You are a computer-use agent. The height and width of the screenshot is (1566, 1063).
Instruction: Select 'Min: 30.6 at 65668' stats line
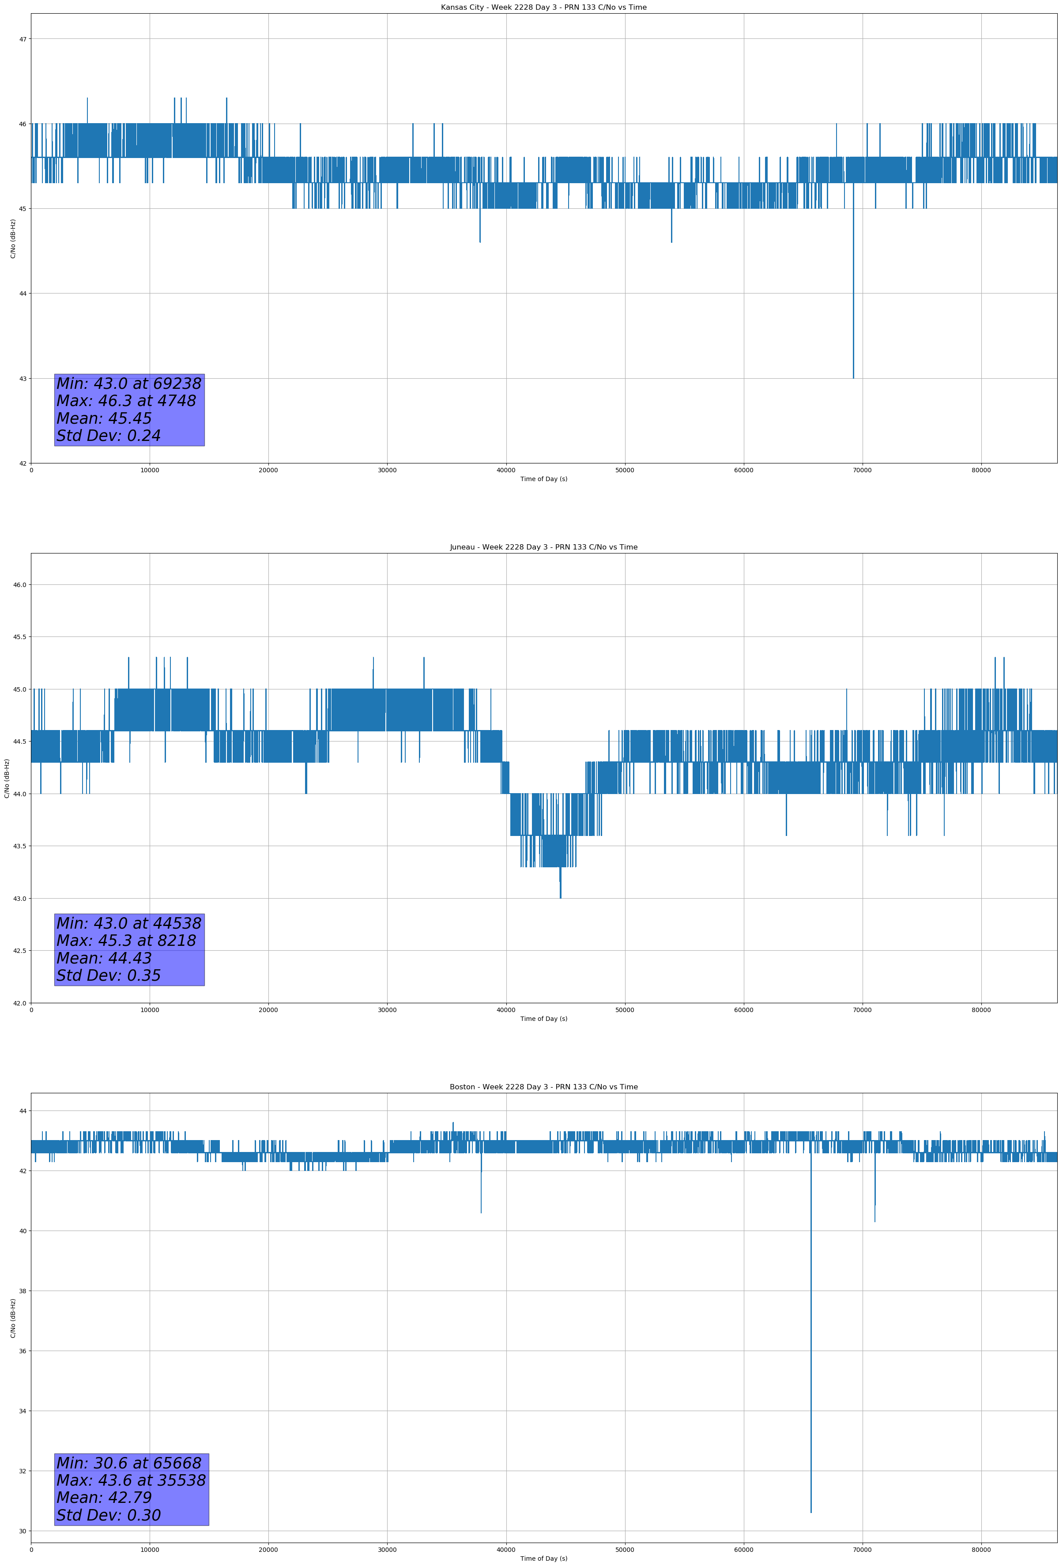[129, 1463]
